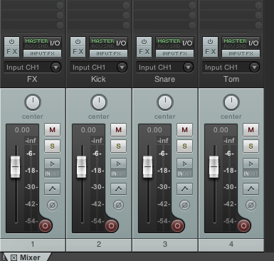Viewport: 274px width, 261px height.
Task: Click the Tom track name label
Action: click(231, 79)
